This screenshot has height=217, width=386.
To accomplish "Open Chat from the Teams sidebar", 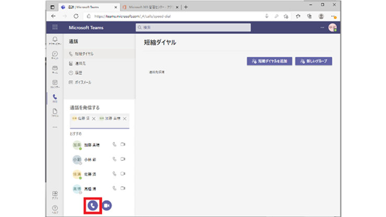I will pyautogui.click(x=55, y=55).
